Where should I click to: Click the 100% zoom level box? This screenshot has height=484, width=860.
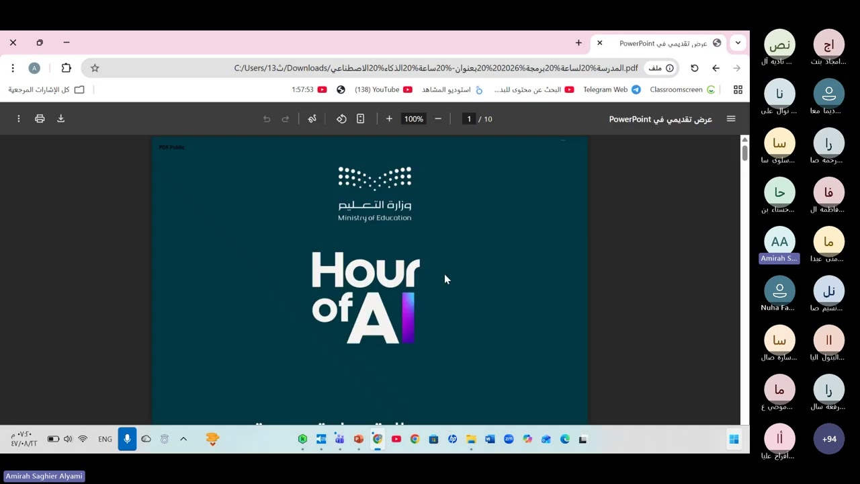[414, 119]
